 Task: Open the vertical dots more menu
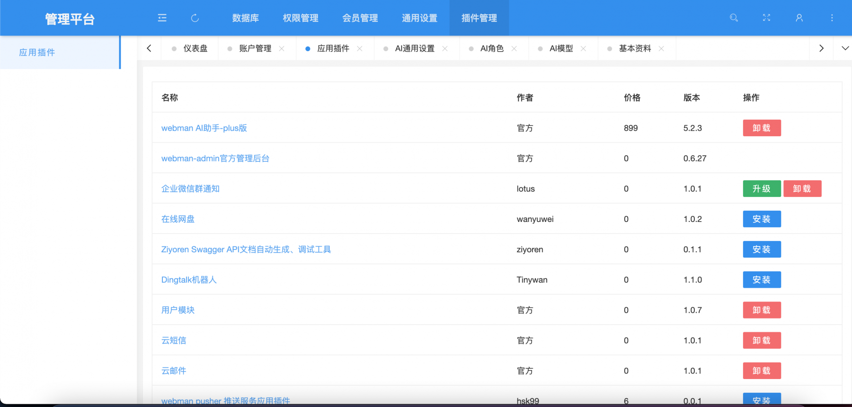(x=832, y=18)
